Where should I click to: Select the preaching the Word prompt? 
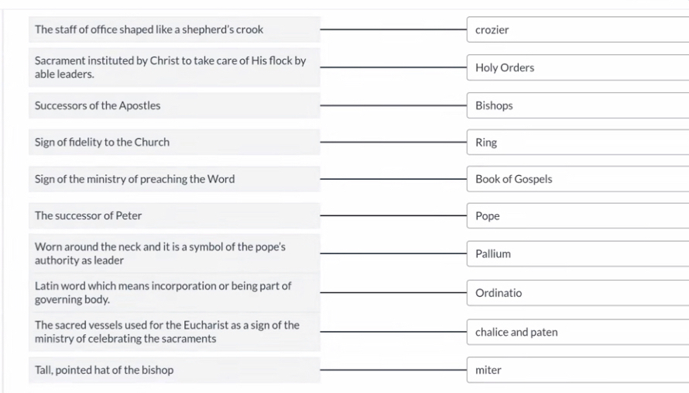pos(174,179)
